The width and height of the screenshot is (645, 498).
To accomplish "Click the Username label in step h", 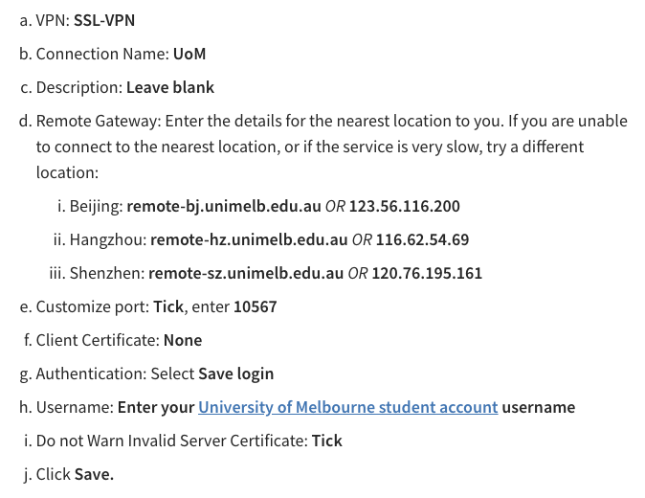I will coord(75,407).
